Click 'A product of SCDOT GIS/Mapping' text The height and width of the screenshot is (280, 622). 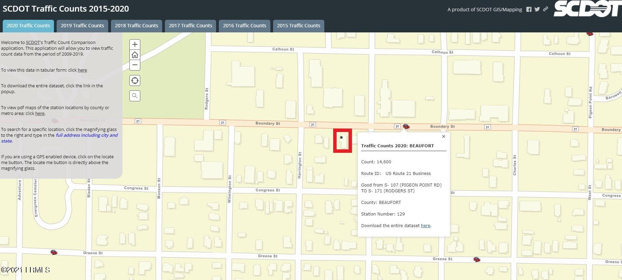pos(485,10)
